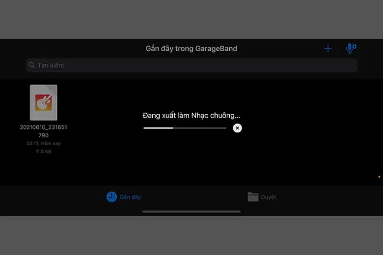Click the Tìm kiếm search field

pyautogui.click(x=191, y=65)
